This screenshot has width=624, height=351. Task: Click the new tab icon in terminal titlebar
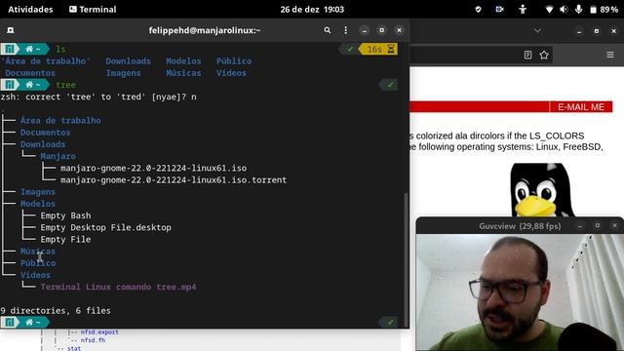pyautogui.click(x=11, y=30)
